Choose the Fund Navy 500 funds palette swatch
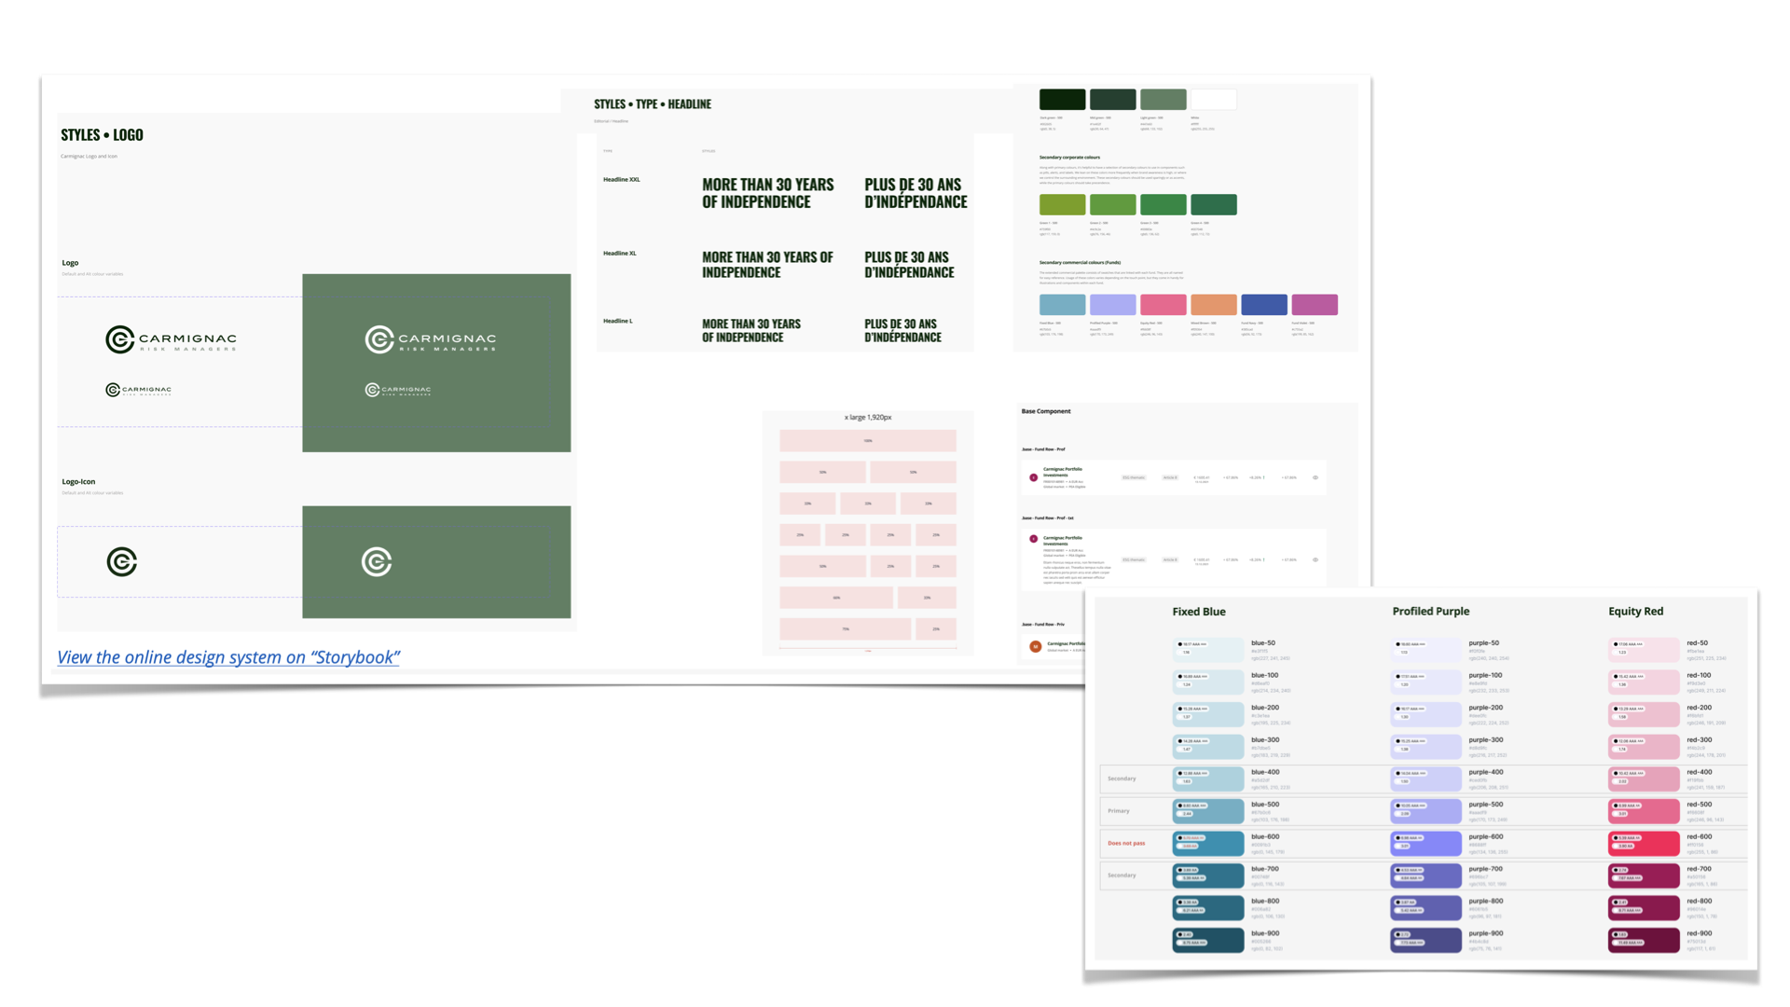Screen dimensions: 1790x1007 (1264, 305)
